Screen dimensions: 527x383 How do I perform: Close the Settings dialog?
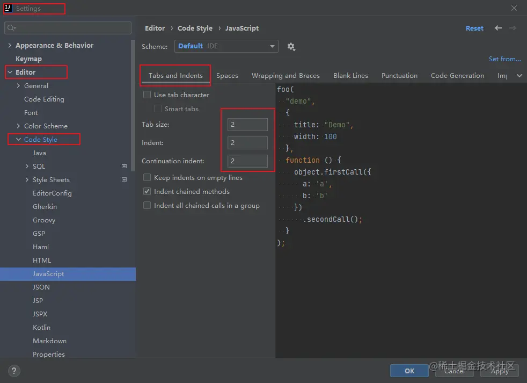(514, 8)
